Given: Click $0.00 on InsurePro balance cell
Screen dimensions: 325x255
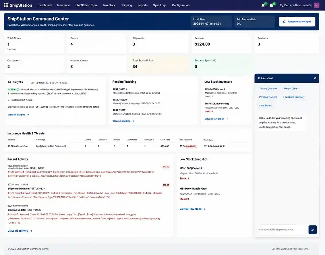Looking at the screenshot, I should click(x=18, y=146).
